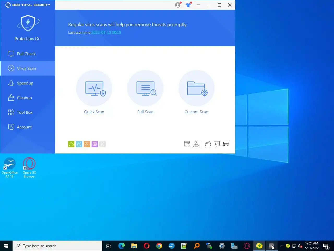Open the Opera GX Browser desktop shortcut
334x251 pixels.
click(29, 168)
